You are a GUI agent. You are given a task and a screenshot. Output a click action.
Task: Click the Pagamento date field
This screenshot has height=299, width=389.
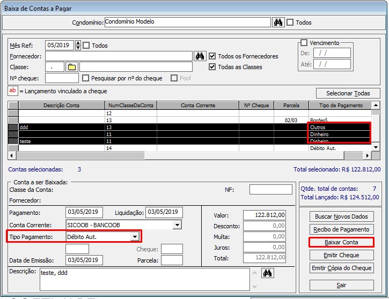pos(84,212)
